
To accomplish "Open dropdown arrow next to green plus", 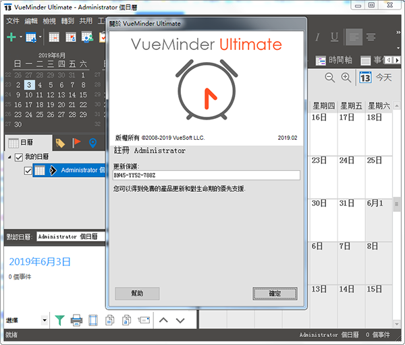I will 21,37.
